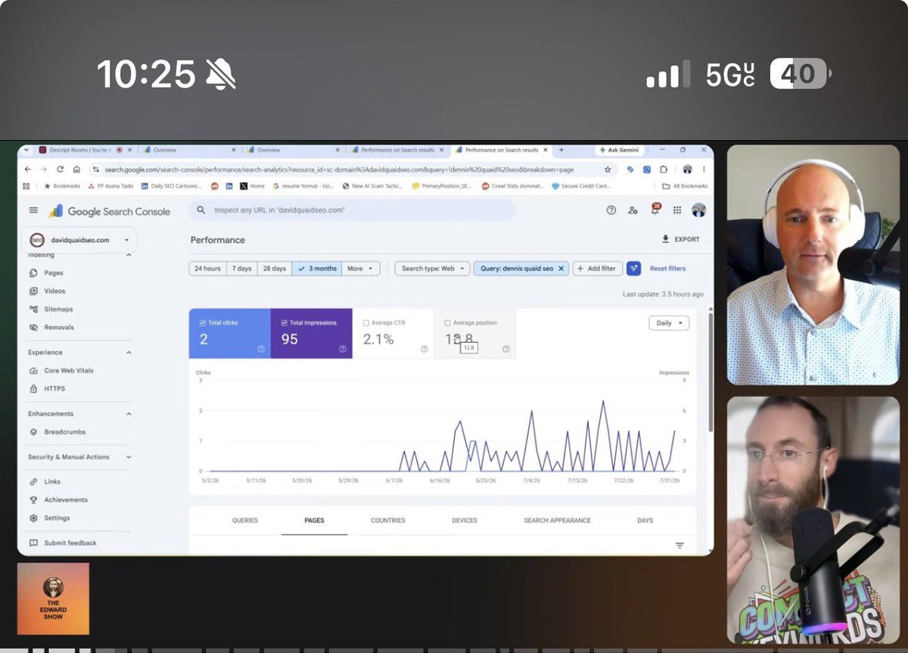908x653 pixels.
Task: Switch to the COUNTRIES tab
Action: coord(387,521)
